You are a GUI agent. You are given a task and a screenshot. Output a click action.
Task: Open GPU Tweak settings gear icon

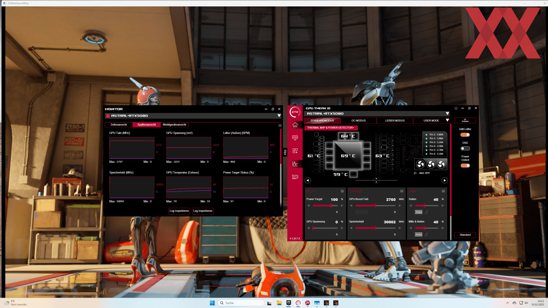pyautogui.click(x=456, y=108)
